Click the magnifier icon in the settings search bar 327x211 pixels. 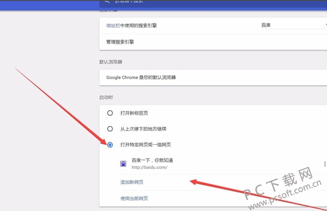107,1
